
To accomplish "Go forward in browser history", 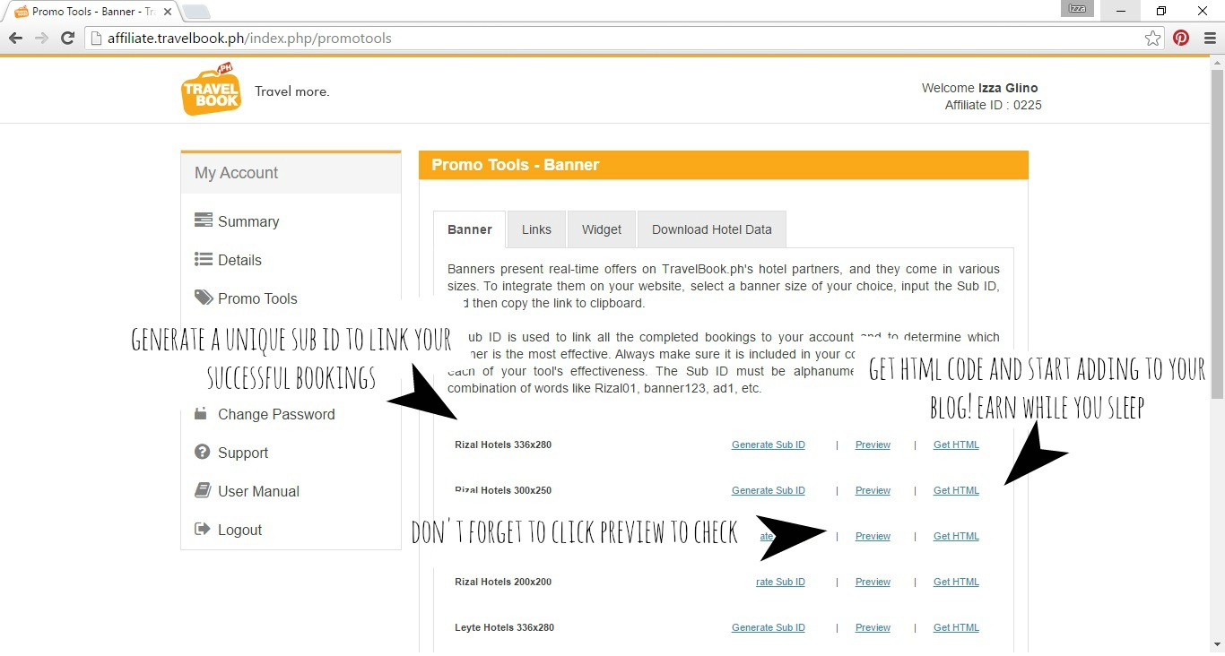I will point(41,38).
